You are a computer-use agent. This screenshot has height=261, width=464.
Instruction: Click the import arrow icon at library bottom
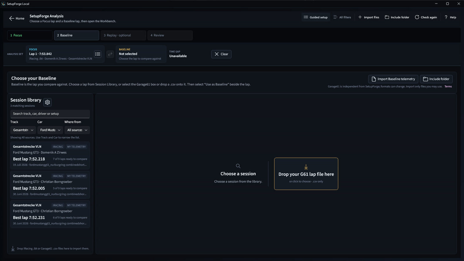(x=13, y=249)
